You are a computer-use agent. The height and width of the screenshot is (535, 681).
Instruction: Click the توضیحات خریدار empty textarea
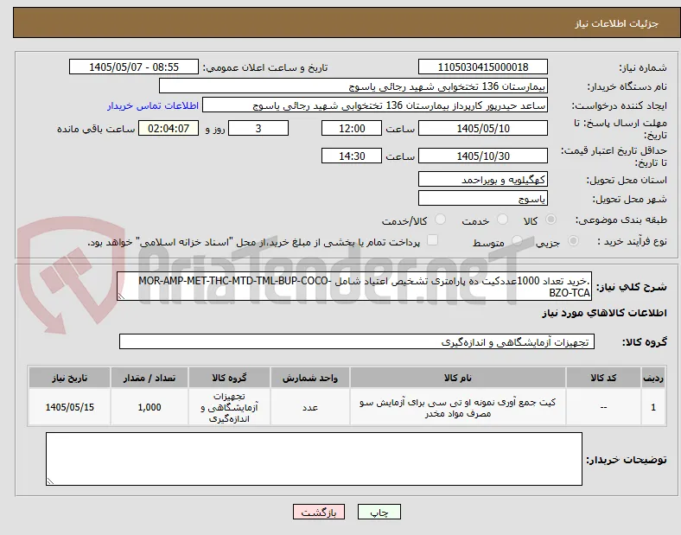click(314, 459)
